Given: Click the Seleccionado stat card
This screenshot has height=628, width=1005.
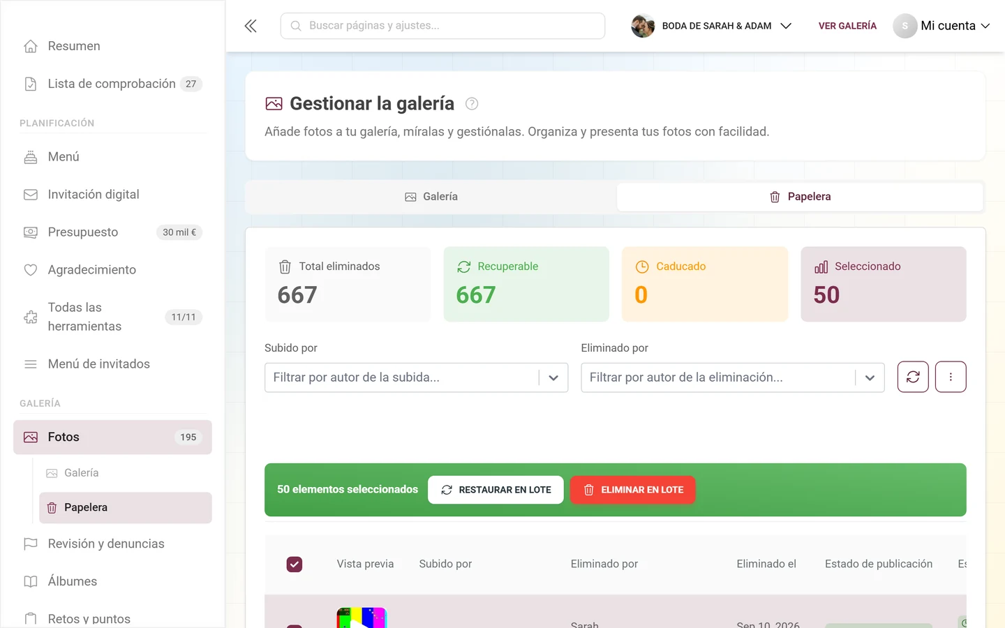Looking at the screenshot, I should click(884, 284).
